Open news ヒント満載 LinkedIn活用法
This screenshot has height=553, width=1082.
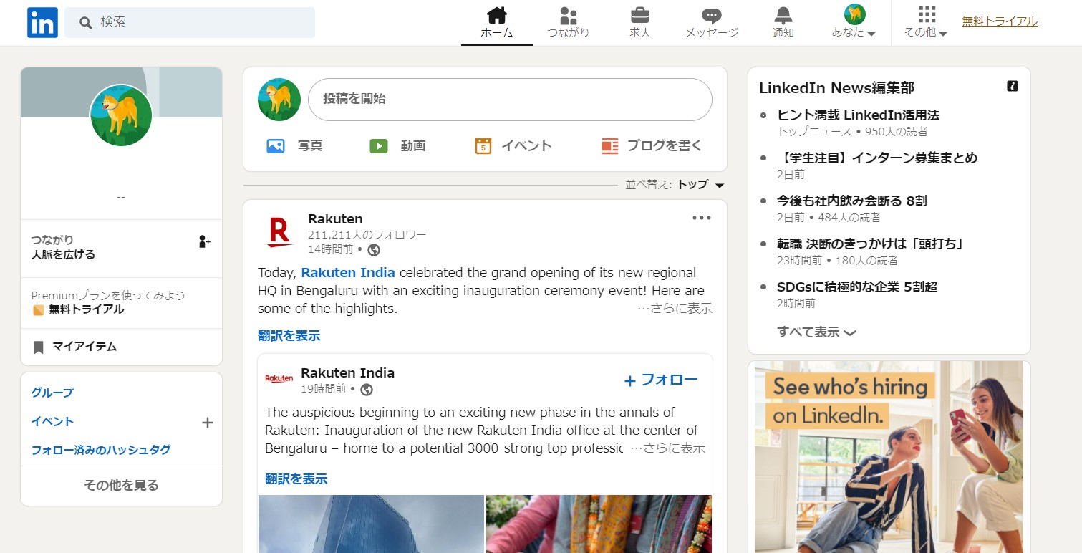tap(858, 115)
